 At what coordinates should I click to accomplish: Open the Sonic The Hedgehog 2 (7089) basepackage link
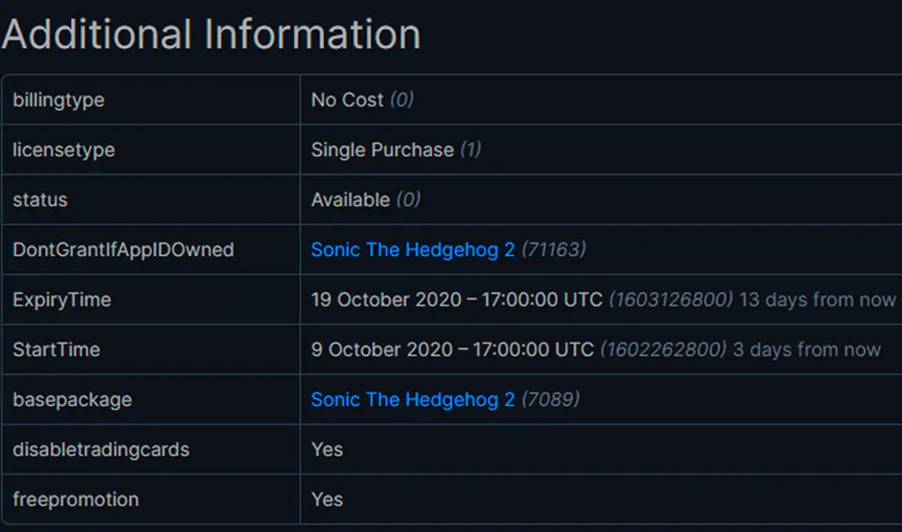pos(411,399)
